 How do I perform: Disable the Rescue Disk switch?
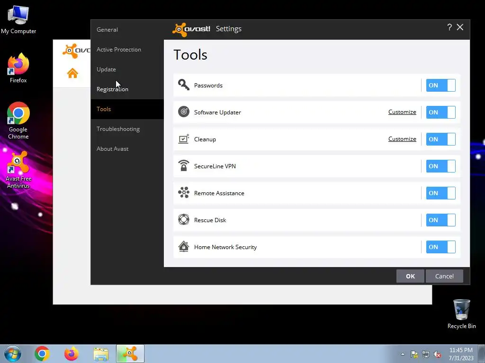tap(441, 220)
